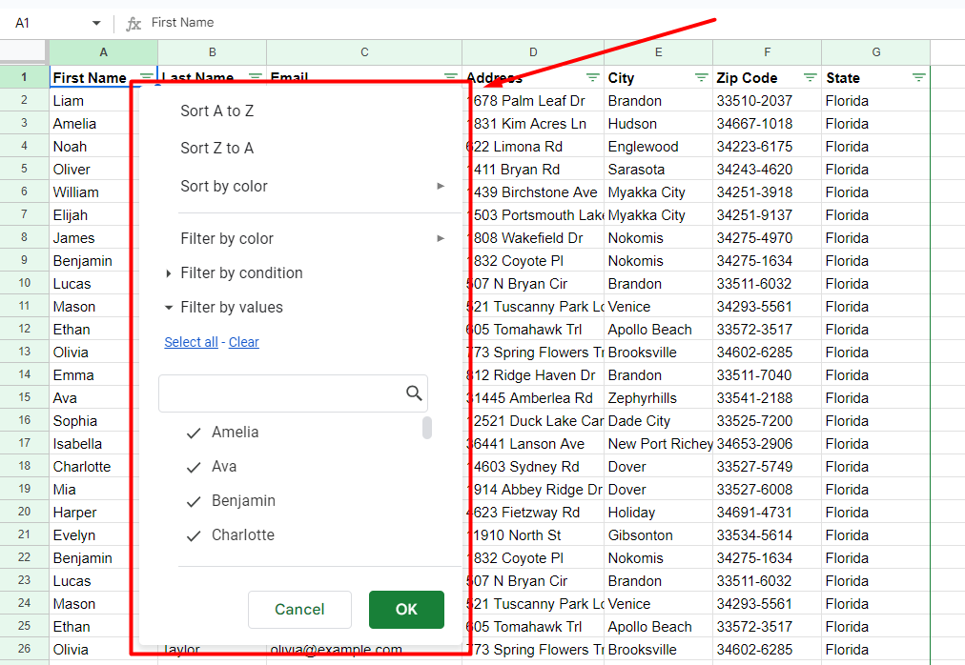Click the select-all corner box
Screen dimensions: 965x665
[x=24, y=52]
